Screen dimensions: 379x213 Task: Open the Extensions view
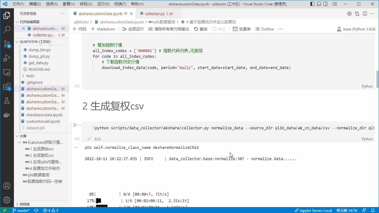click(7, 86)
